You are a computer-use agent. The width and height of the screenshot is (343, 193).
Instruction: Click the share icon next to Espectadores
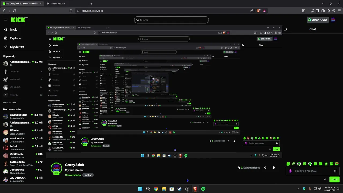tap(265, 168)
